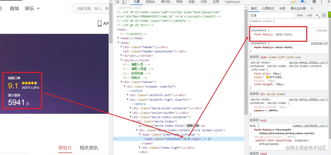Screen dimensions: 331x155
Task: Toggle the .cls class editor button
Action: pyautogui.click(x=309, y=15)
